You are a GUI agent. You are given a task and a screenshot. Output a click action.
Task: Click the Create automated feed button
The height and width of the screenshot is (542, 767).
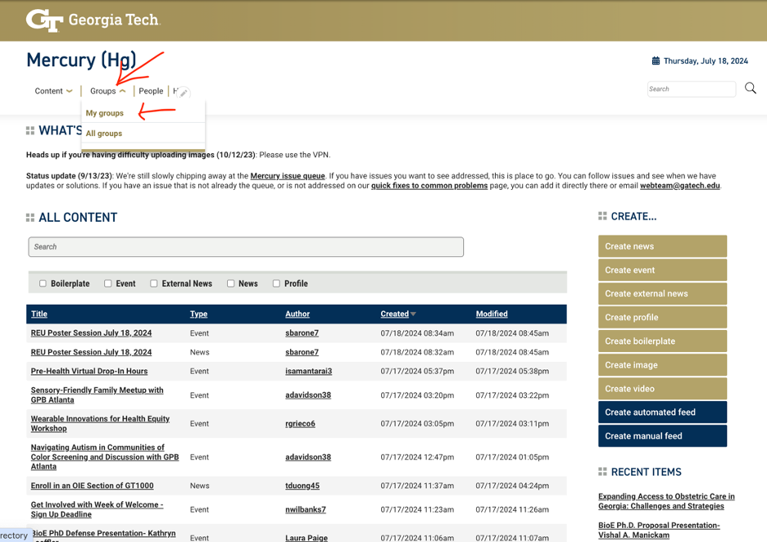[x=662, y=412]
